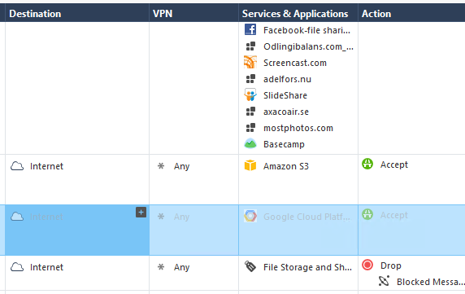Click Any VPN text in the Drop row

182,267
